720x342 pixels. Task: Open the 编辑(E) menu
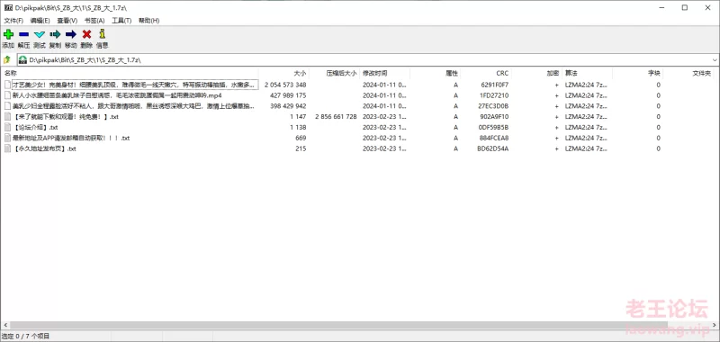pos(40,21)
